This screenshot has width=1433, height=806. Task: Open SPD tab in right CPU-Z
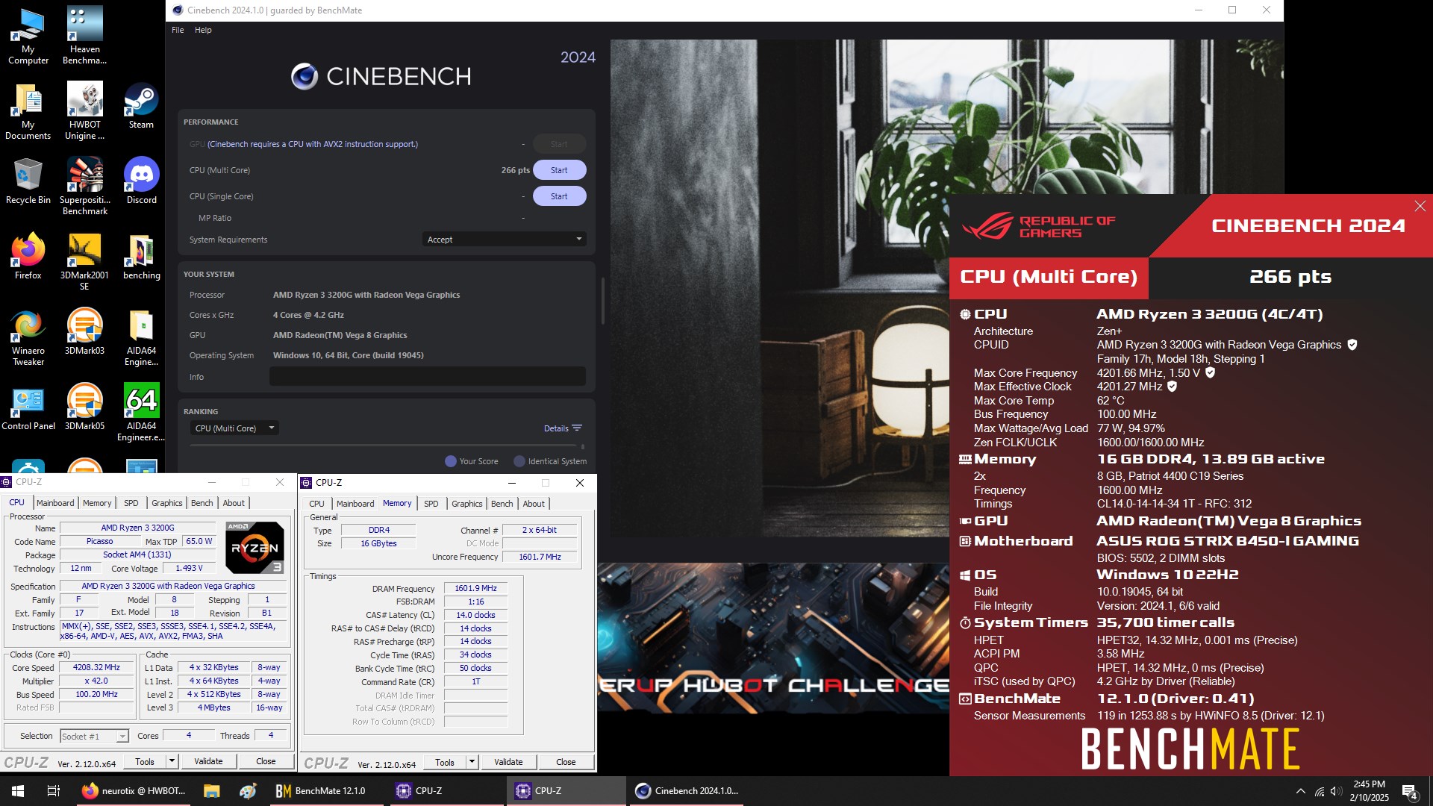pos(431,504)
